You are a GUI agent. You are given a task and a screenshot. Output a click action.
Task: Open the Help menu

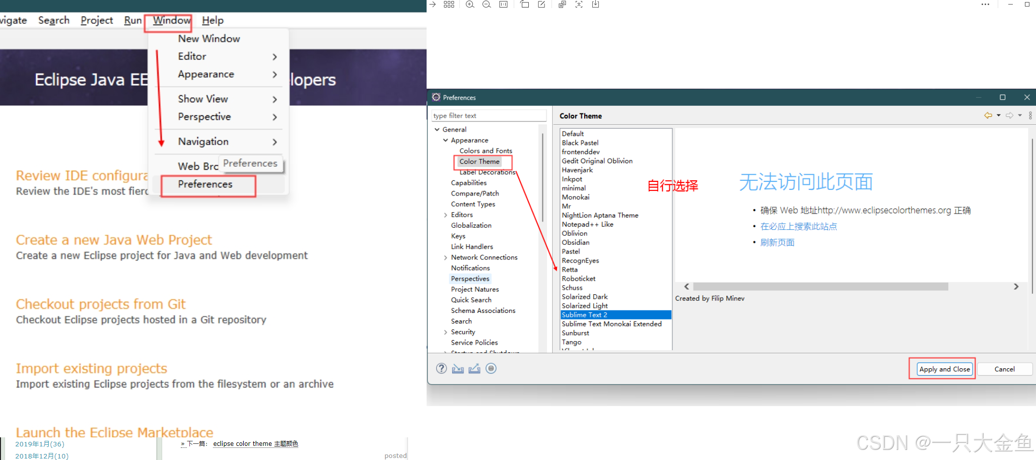point(213,20)
